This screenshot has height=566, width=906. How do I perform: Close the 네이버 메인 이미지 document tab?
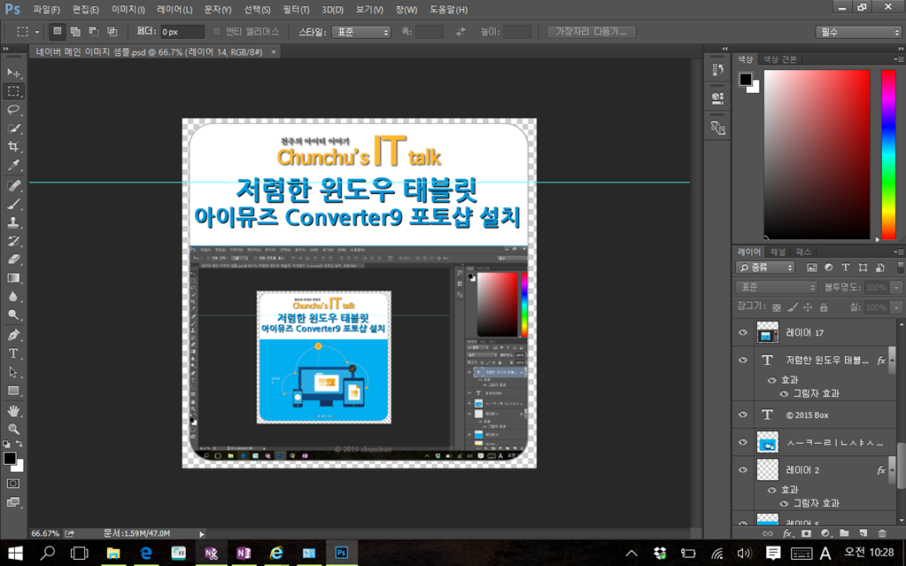(x=274, y=52)
